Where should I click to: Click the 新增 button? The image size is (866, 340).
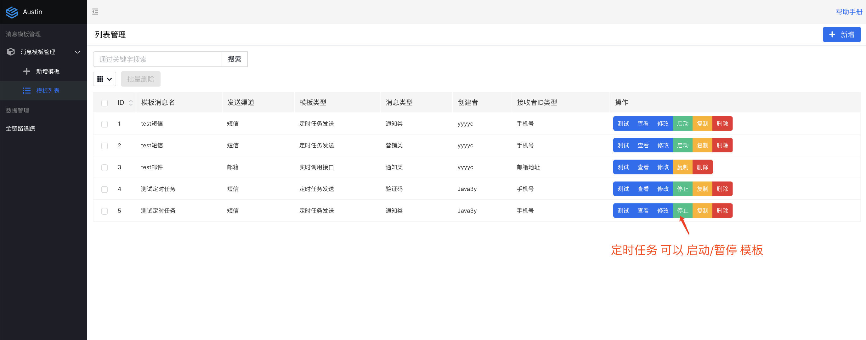coord(841,35)
